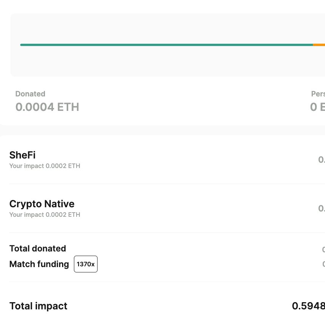Click the SheFi row amount on the right
The width and height of the screenshot is (325, 325).
(322, 160)
